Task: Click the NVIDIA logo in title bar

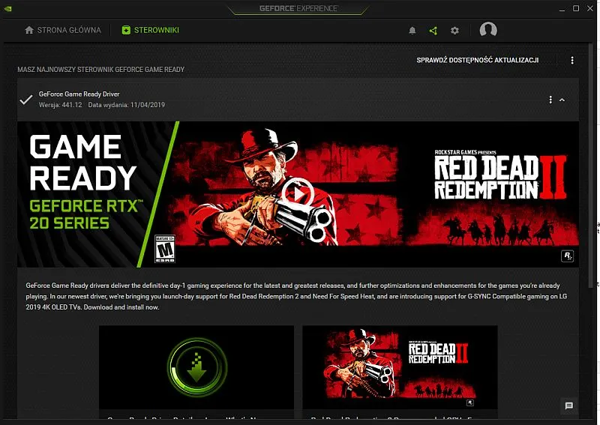Action: (x=7, y=8)
